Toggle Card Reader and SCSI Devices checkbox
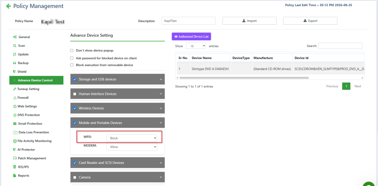The image size is (378, 186). pyautogui.click(x=75, y=163)
